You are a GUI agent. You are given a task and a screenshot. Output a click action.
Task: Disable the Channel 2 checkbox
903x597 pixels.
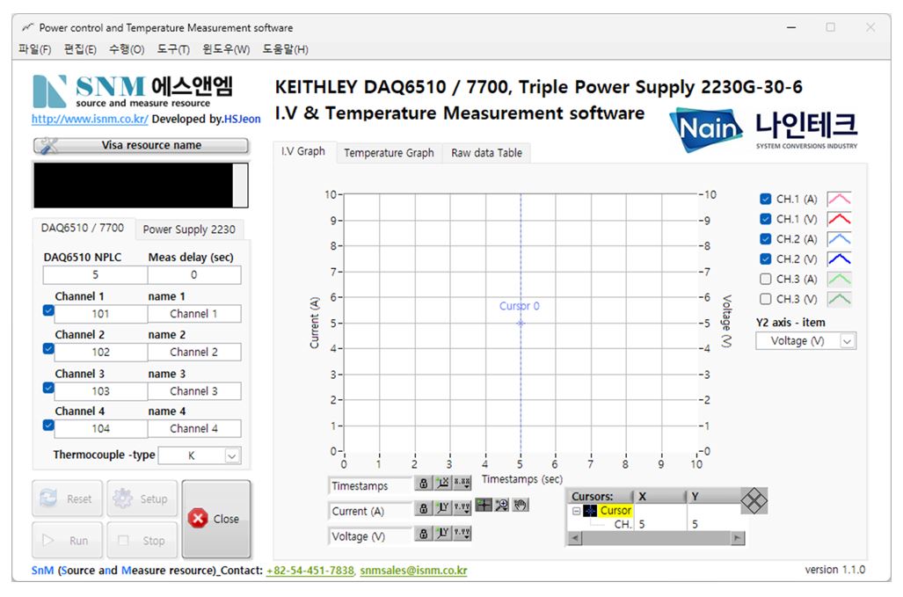coord(48,349)
